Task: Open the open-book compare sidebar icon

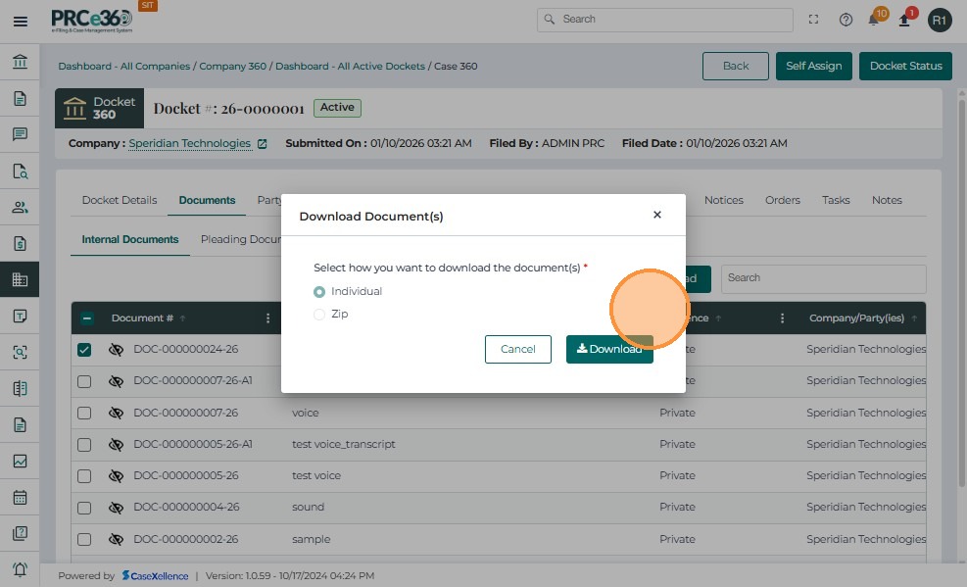Action: click(x=20, y=388)
